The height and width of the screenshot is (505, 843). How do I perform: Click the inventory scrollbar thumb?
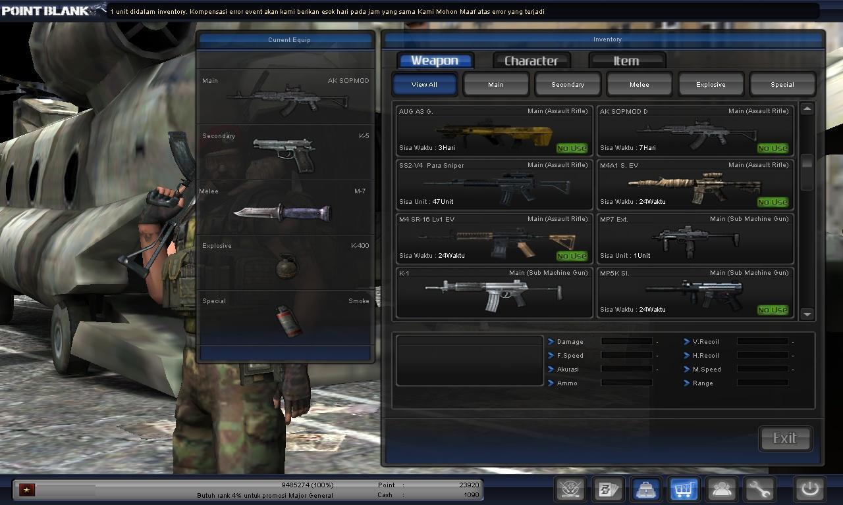(807, 174)
